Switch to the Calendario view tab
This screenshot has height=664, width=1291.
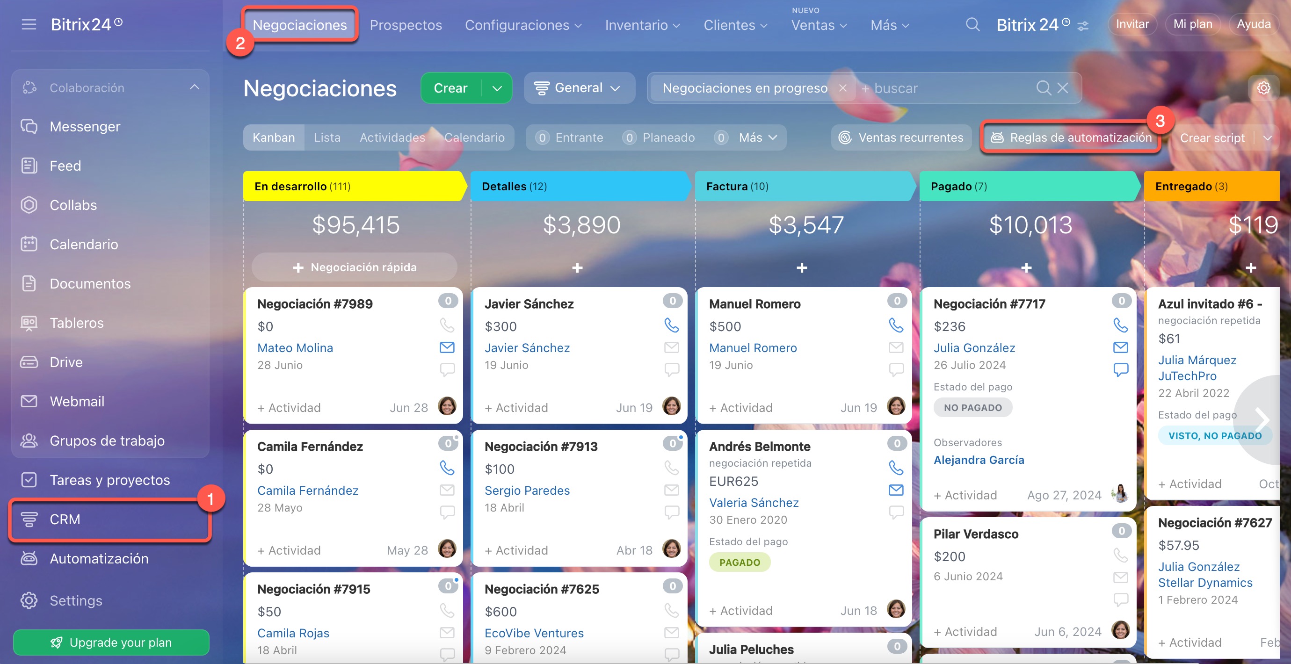point(474,137)
